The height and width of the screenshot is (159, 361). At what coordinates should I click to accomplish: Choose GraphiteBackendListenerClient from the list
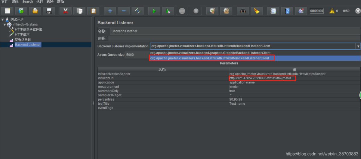[210, 53]
